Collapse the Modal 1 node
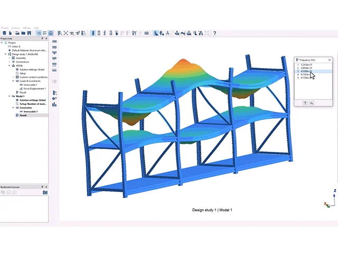 click(10, 96)
